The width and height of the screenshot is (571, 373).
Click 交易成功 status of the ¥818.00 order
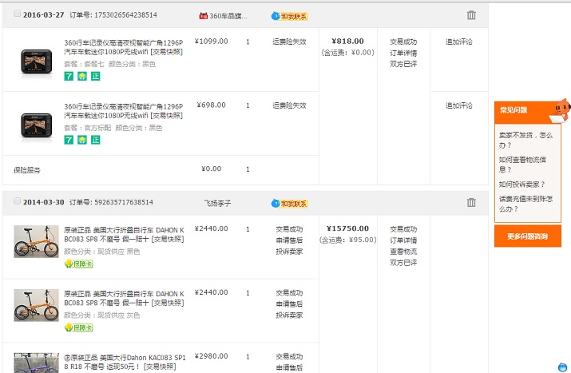click(403, 42)
